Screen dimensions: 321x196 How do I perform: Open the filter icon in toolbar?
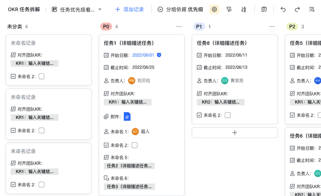229,10
